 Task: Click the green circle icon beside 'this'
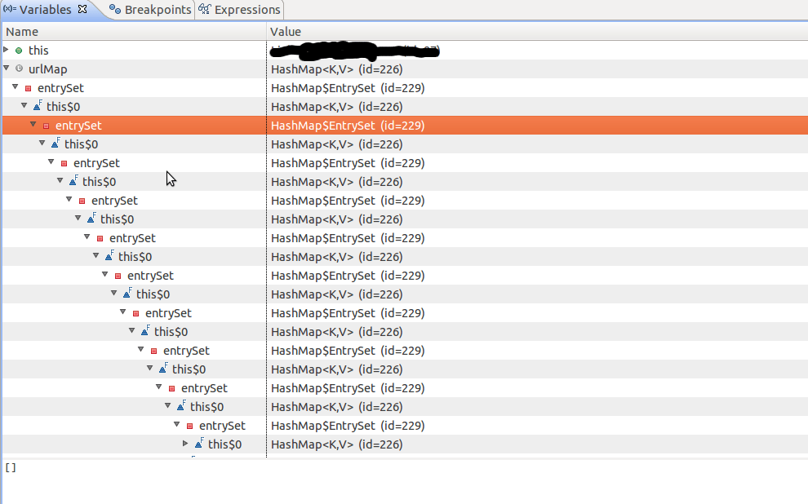[x=18, y=50]
